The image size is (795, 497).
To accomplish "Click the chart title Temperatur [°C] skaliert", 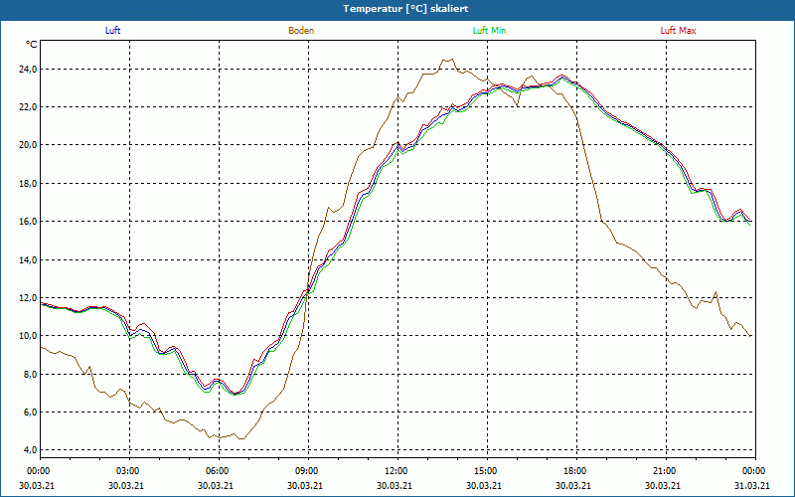I will [x=405, y=9].
